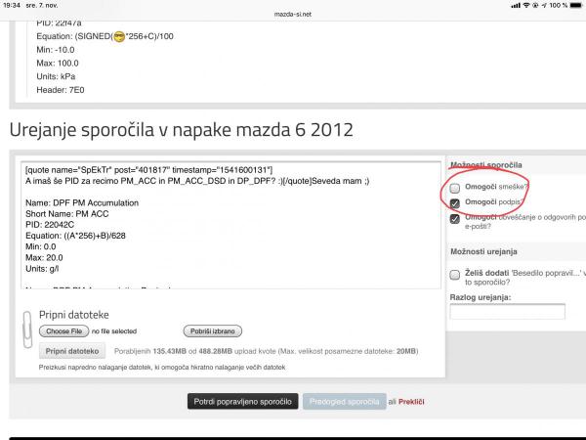This screenshot has height=440, width=586.
Task: Click the 'no file selected' label
Action: pyautogui.click(x=114, y=331)
